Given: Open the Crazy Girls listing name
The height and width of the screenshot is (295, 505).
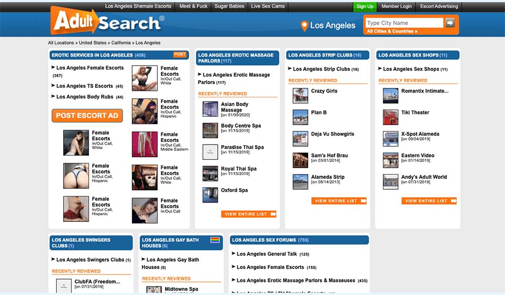Looking at the screenshot, I should [x=324, y=91].
